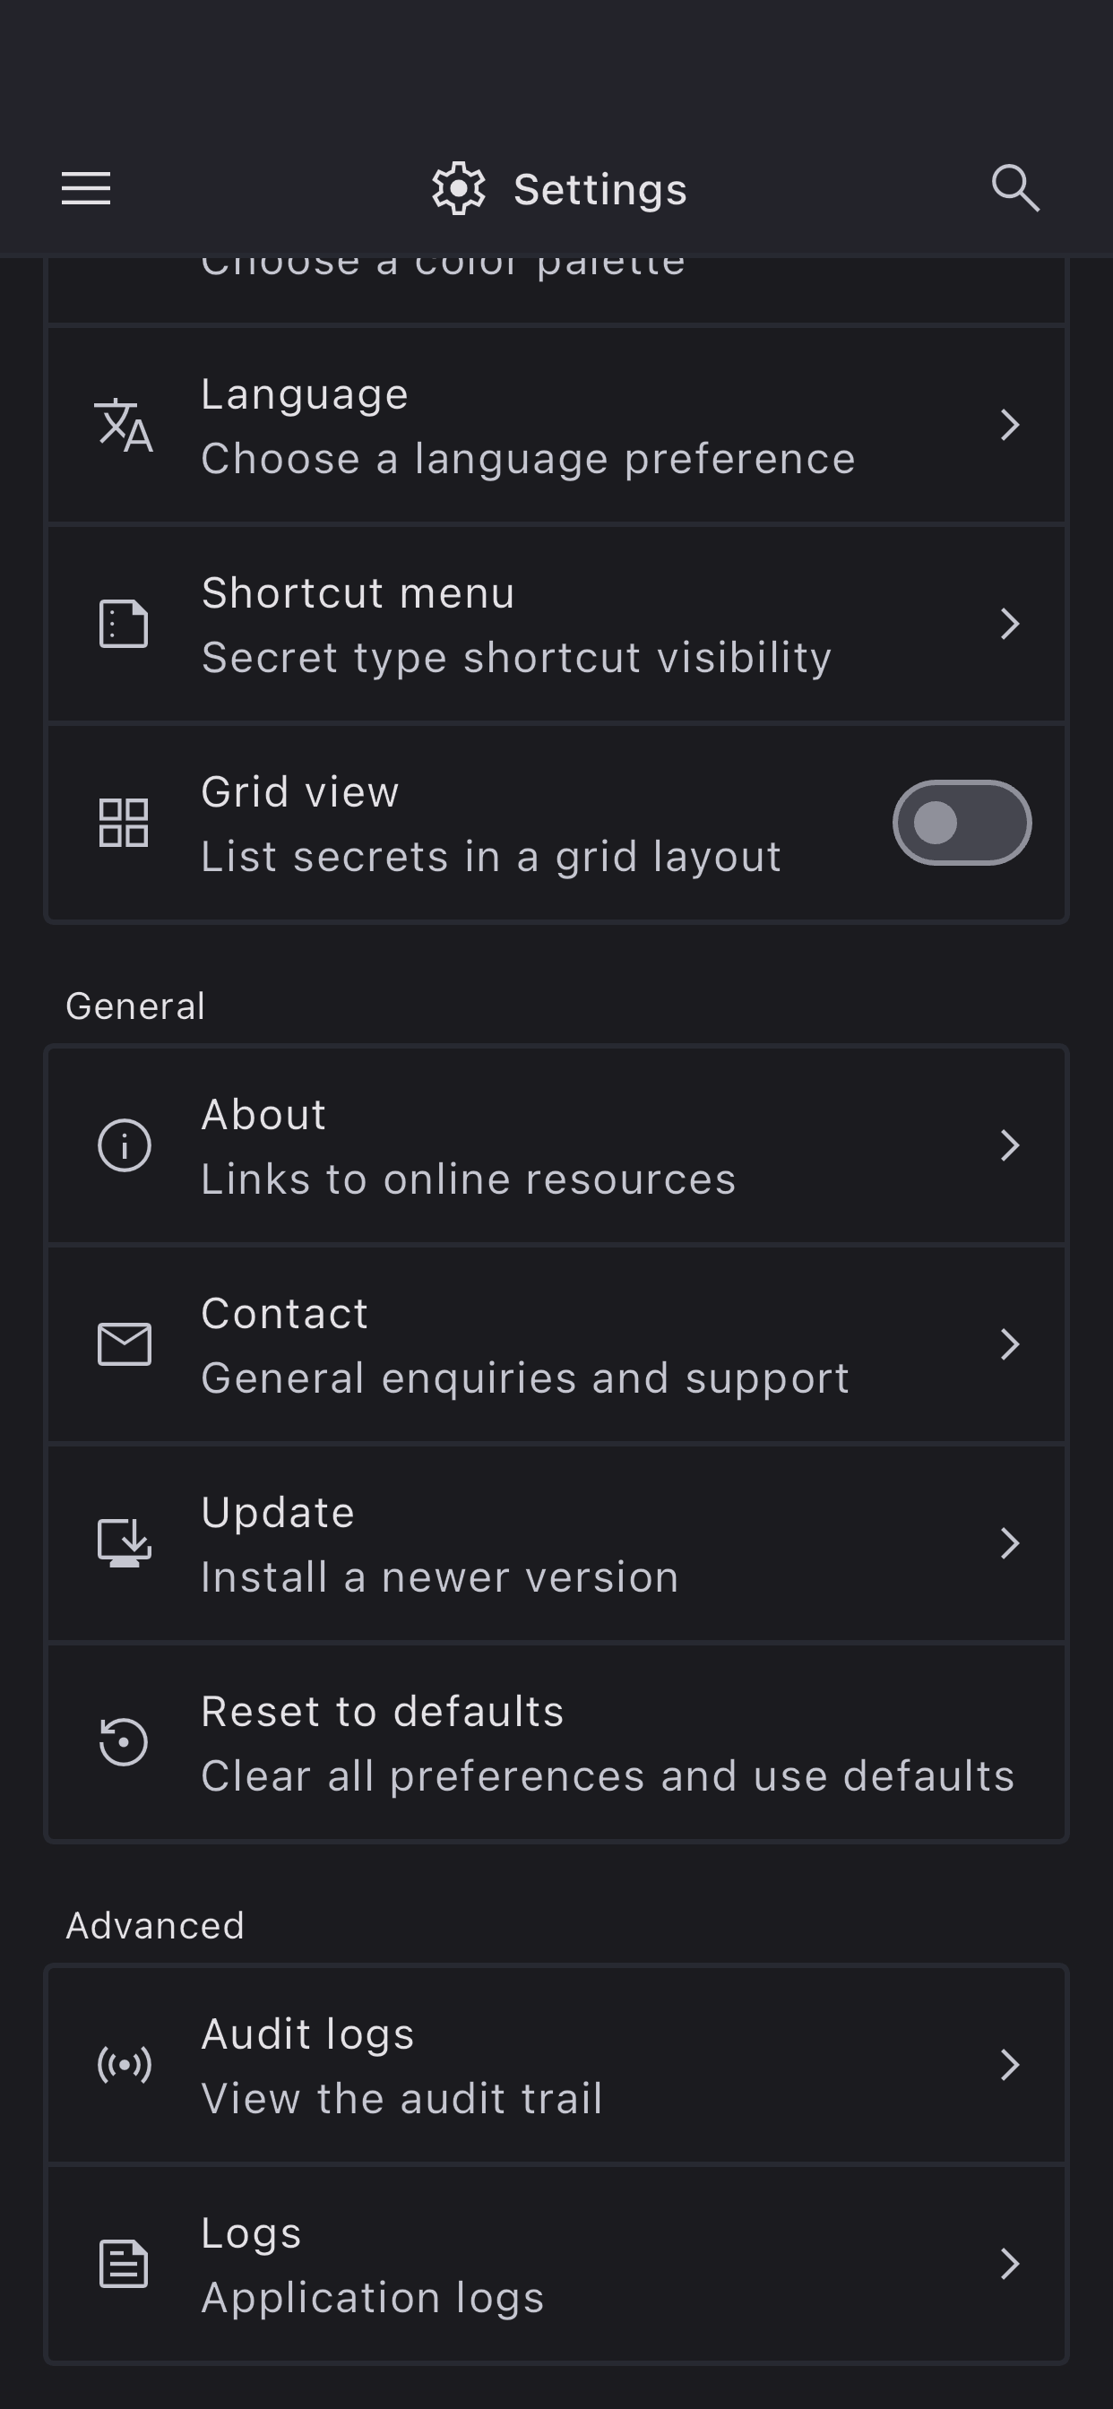Click the Contact envelope icon
The height and width of the screenshot is (2409, 1113).
124,1345
